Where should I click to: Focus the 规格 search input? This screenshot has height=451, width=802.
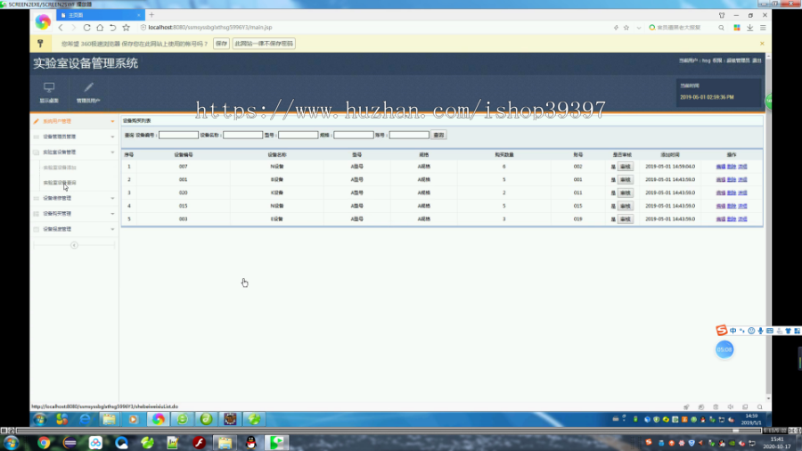pyautogui.click(x=354, y=135)
